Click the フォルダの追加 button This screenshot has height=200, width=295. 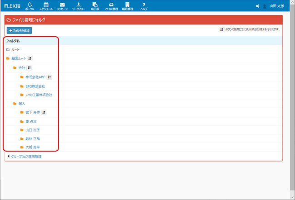(19, 30)
